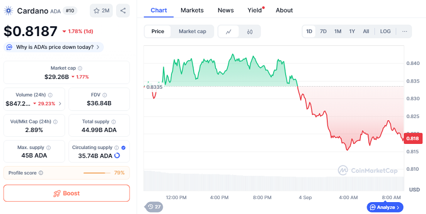The image size is (426, 214).
Task: Select the candlestick chart view icon
Action: [250, 31]
